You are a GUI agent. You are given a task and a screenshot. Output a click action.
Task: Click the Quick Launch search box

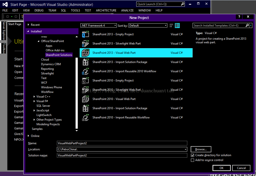click(161, 4)
